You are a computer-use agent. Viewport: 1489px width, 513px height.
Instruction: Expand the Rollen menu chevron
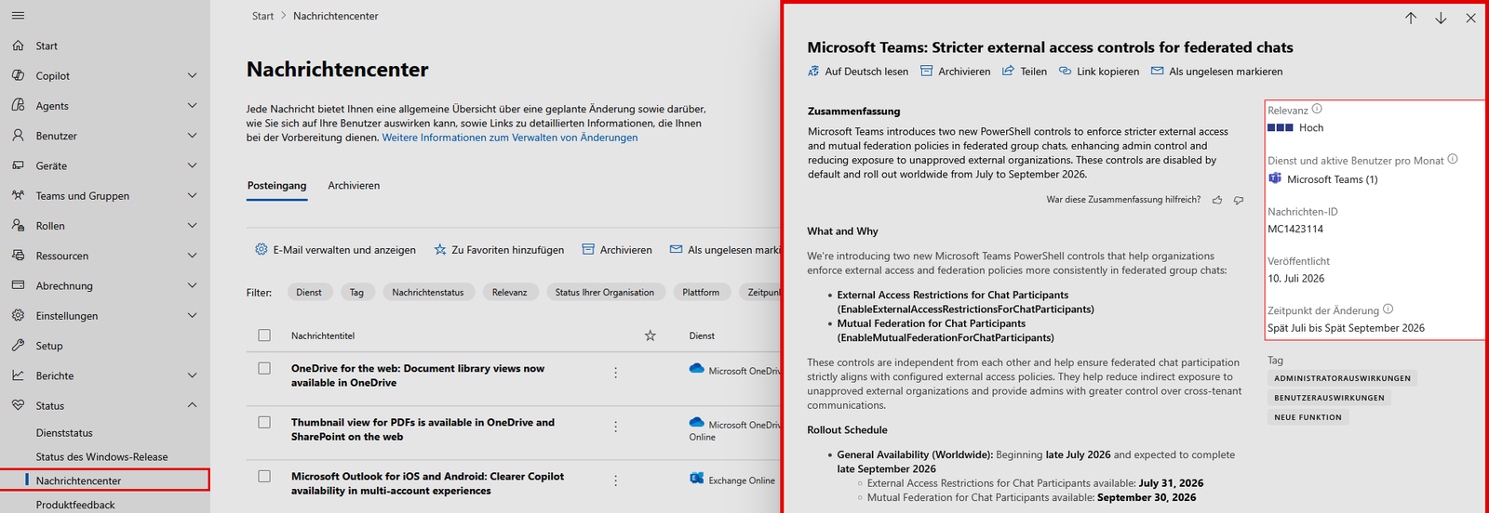coord(193,225)
